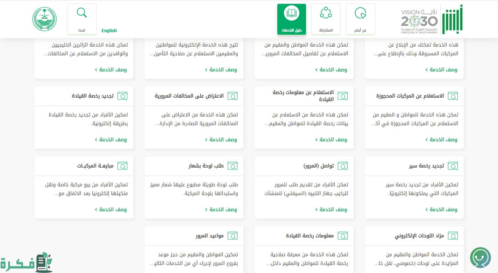Click the Absher logo
The width and height of the screenshot is (498, 273).
pos(452,19)
